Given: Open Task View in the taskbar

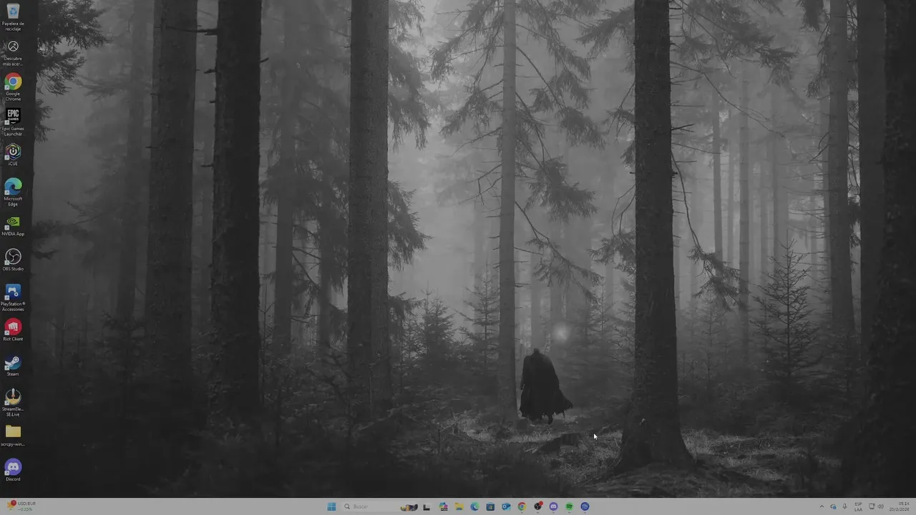Looking at the screenshot, I should [427, 506].
